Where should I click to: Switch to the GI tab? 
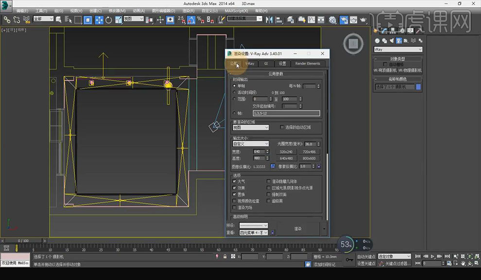(266, 64)
